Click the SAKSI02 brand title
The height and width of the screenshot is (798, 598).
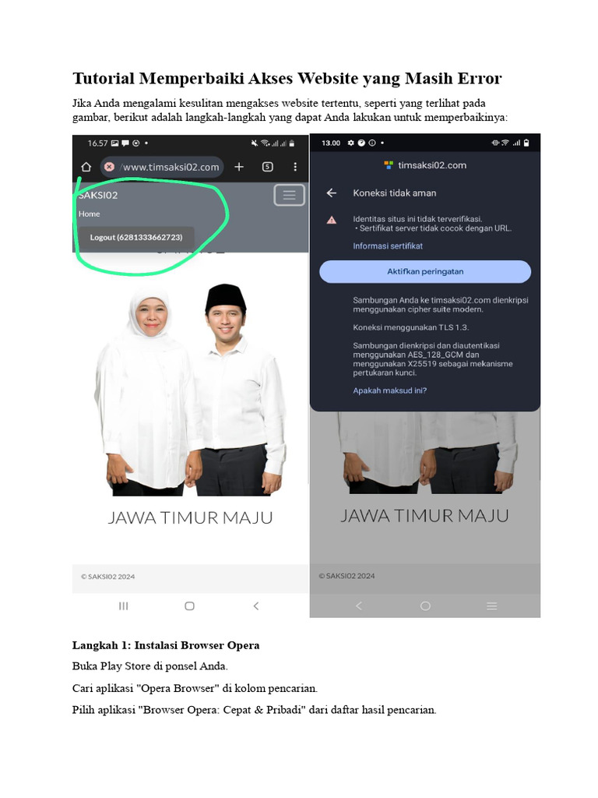click(x=98, y=195)
